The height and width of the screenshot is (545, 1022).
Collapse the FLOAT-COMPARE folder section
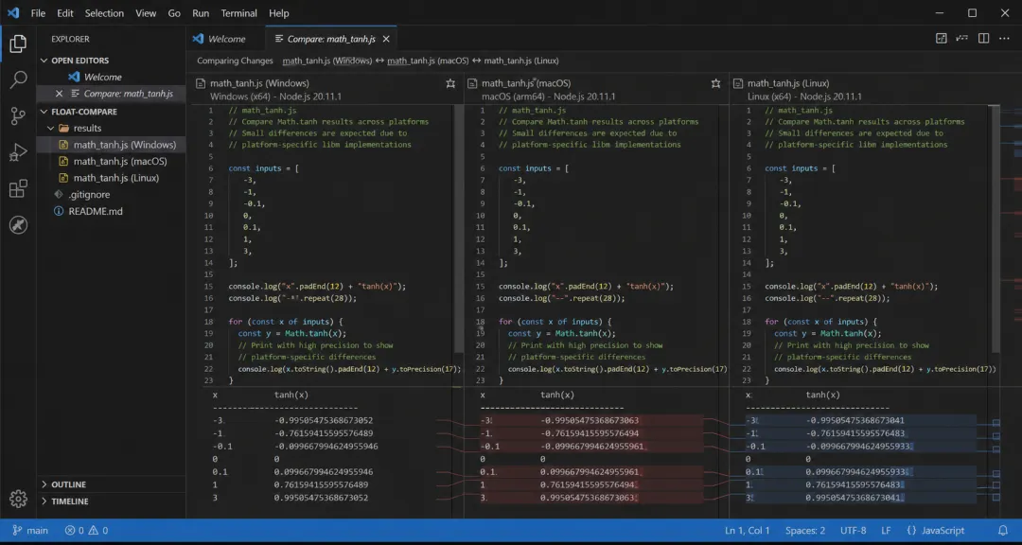(44, 112)
